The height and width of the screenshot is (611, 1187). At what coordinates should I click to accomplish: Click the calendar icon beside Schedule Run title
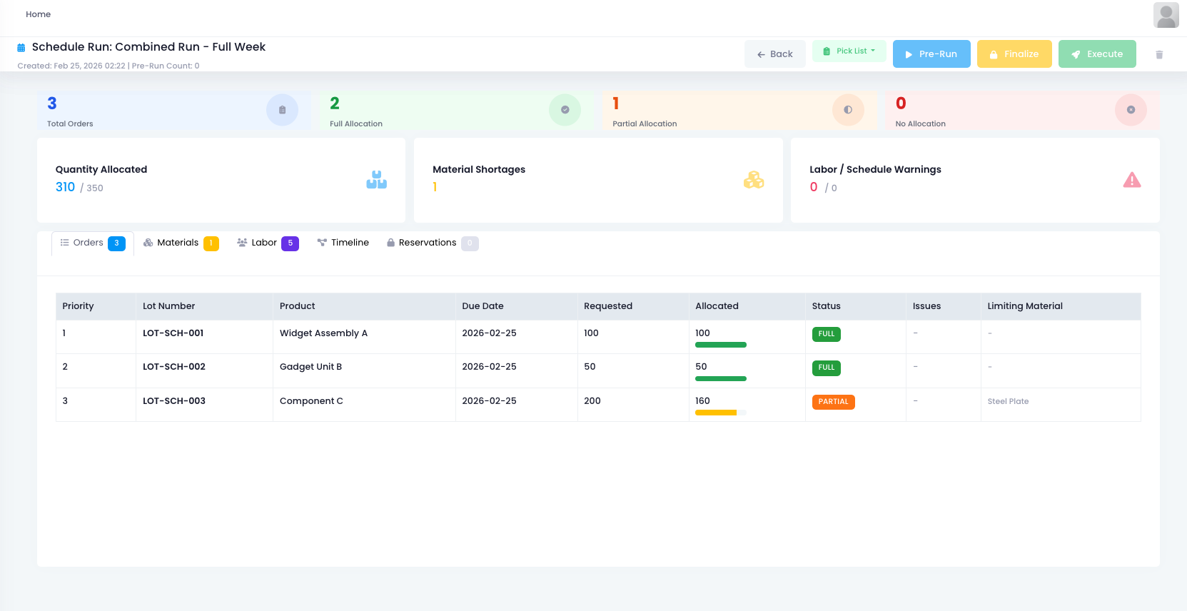21,48
